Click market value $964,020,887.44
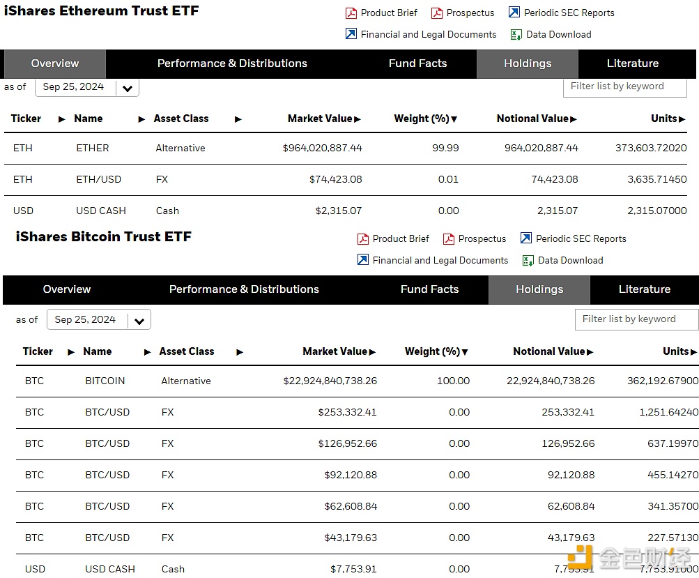699x578 pixels. click(x=322, y=148)
